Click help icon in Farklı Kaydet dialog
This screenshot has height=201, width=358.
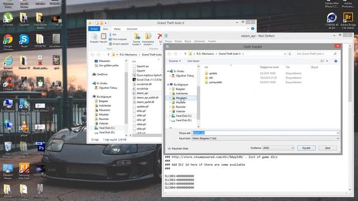point(336,61)
